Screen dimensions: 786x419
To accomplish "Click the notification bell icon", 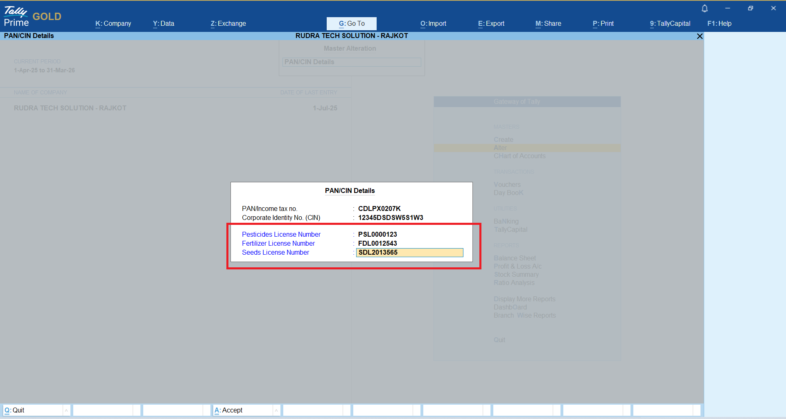I will pyautogui.click(x=705, y=9).
